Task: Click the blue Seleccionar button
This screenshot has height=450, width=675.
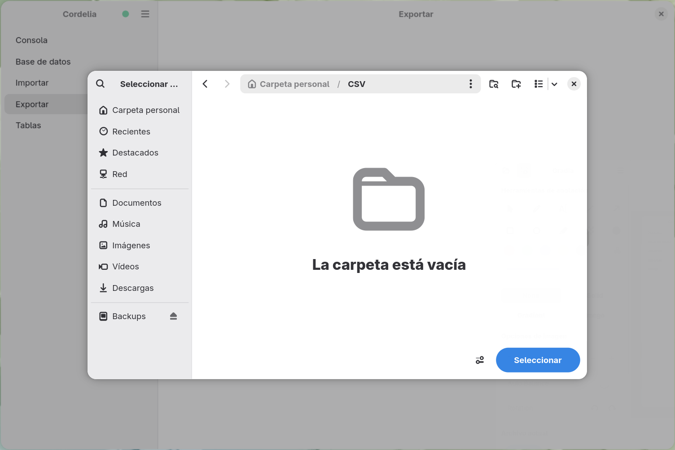Action: [x=538, y=360]
